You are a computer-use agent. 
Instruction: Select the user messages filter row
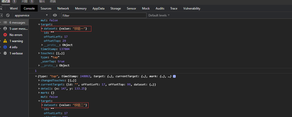[x=14, y=29]
